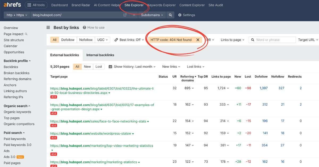Click the Best links chain icon
Screen dimensions: 319x167
coord(116,39)
